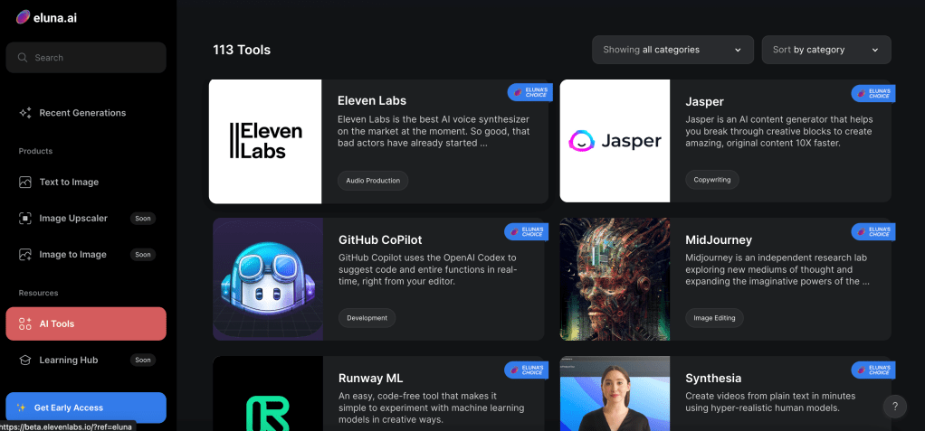The image size is (925, 431).
Task: Click the Image Upscaler icon
Action: (x=24, y=219)
